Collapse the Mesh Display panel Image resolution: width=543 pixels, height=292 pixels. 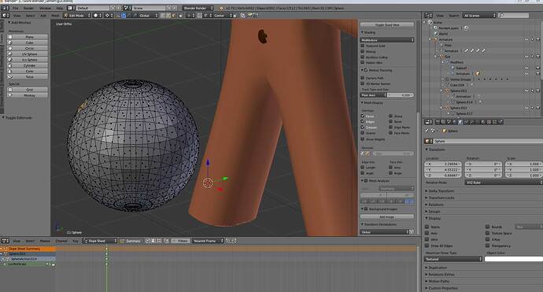pos(372,103)
